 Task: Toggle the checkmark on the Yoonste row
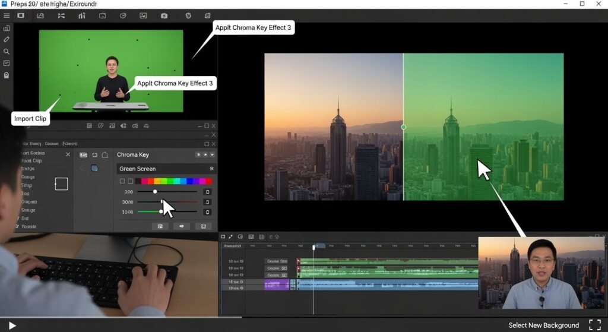tap(17, 226)
